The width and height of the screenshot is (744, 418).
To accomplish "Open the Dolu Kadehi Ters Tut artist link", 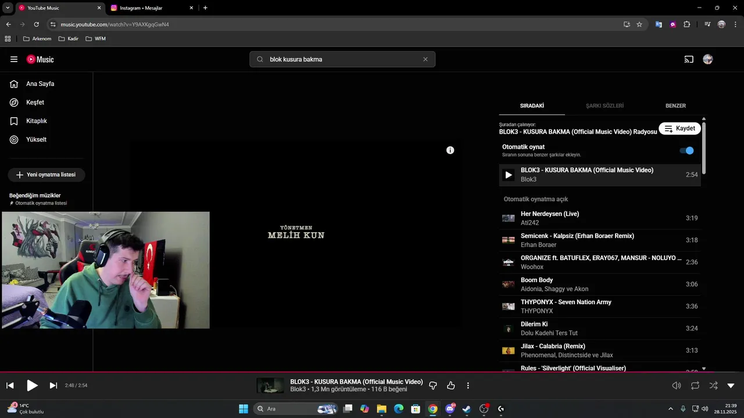I will coord(549,333).
